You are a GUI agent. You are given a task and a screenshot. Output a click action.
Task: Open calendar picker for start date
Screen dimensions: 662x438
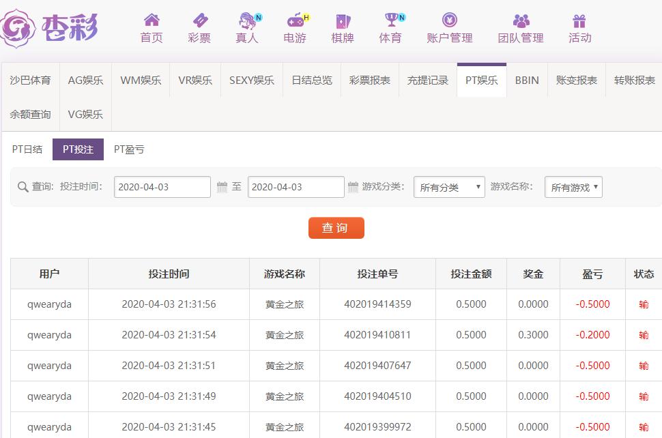click(221, 186)
